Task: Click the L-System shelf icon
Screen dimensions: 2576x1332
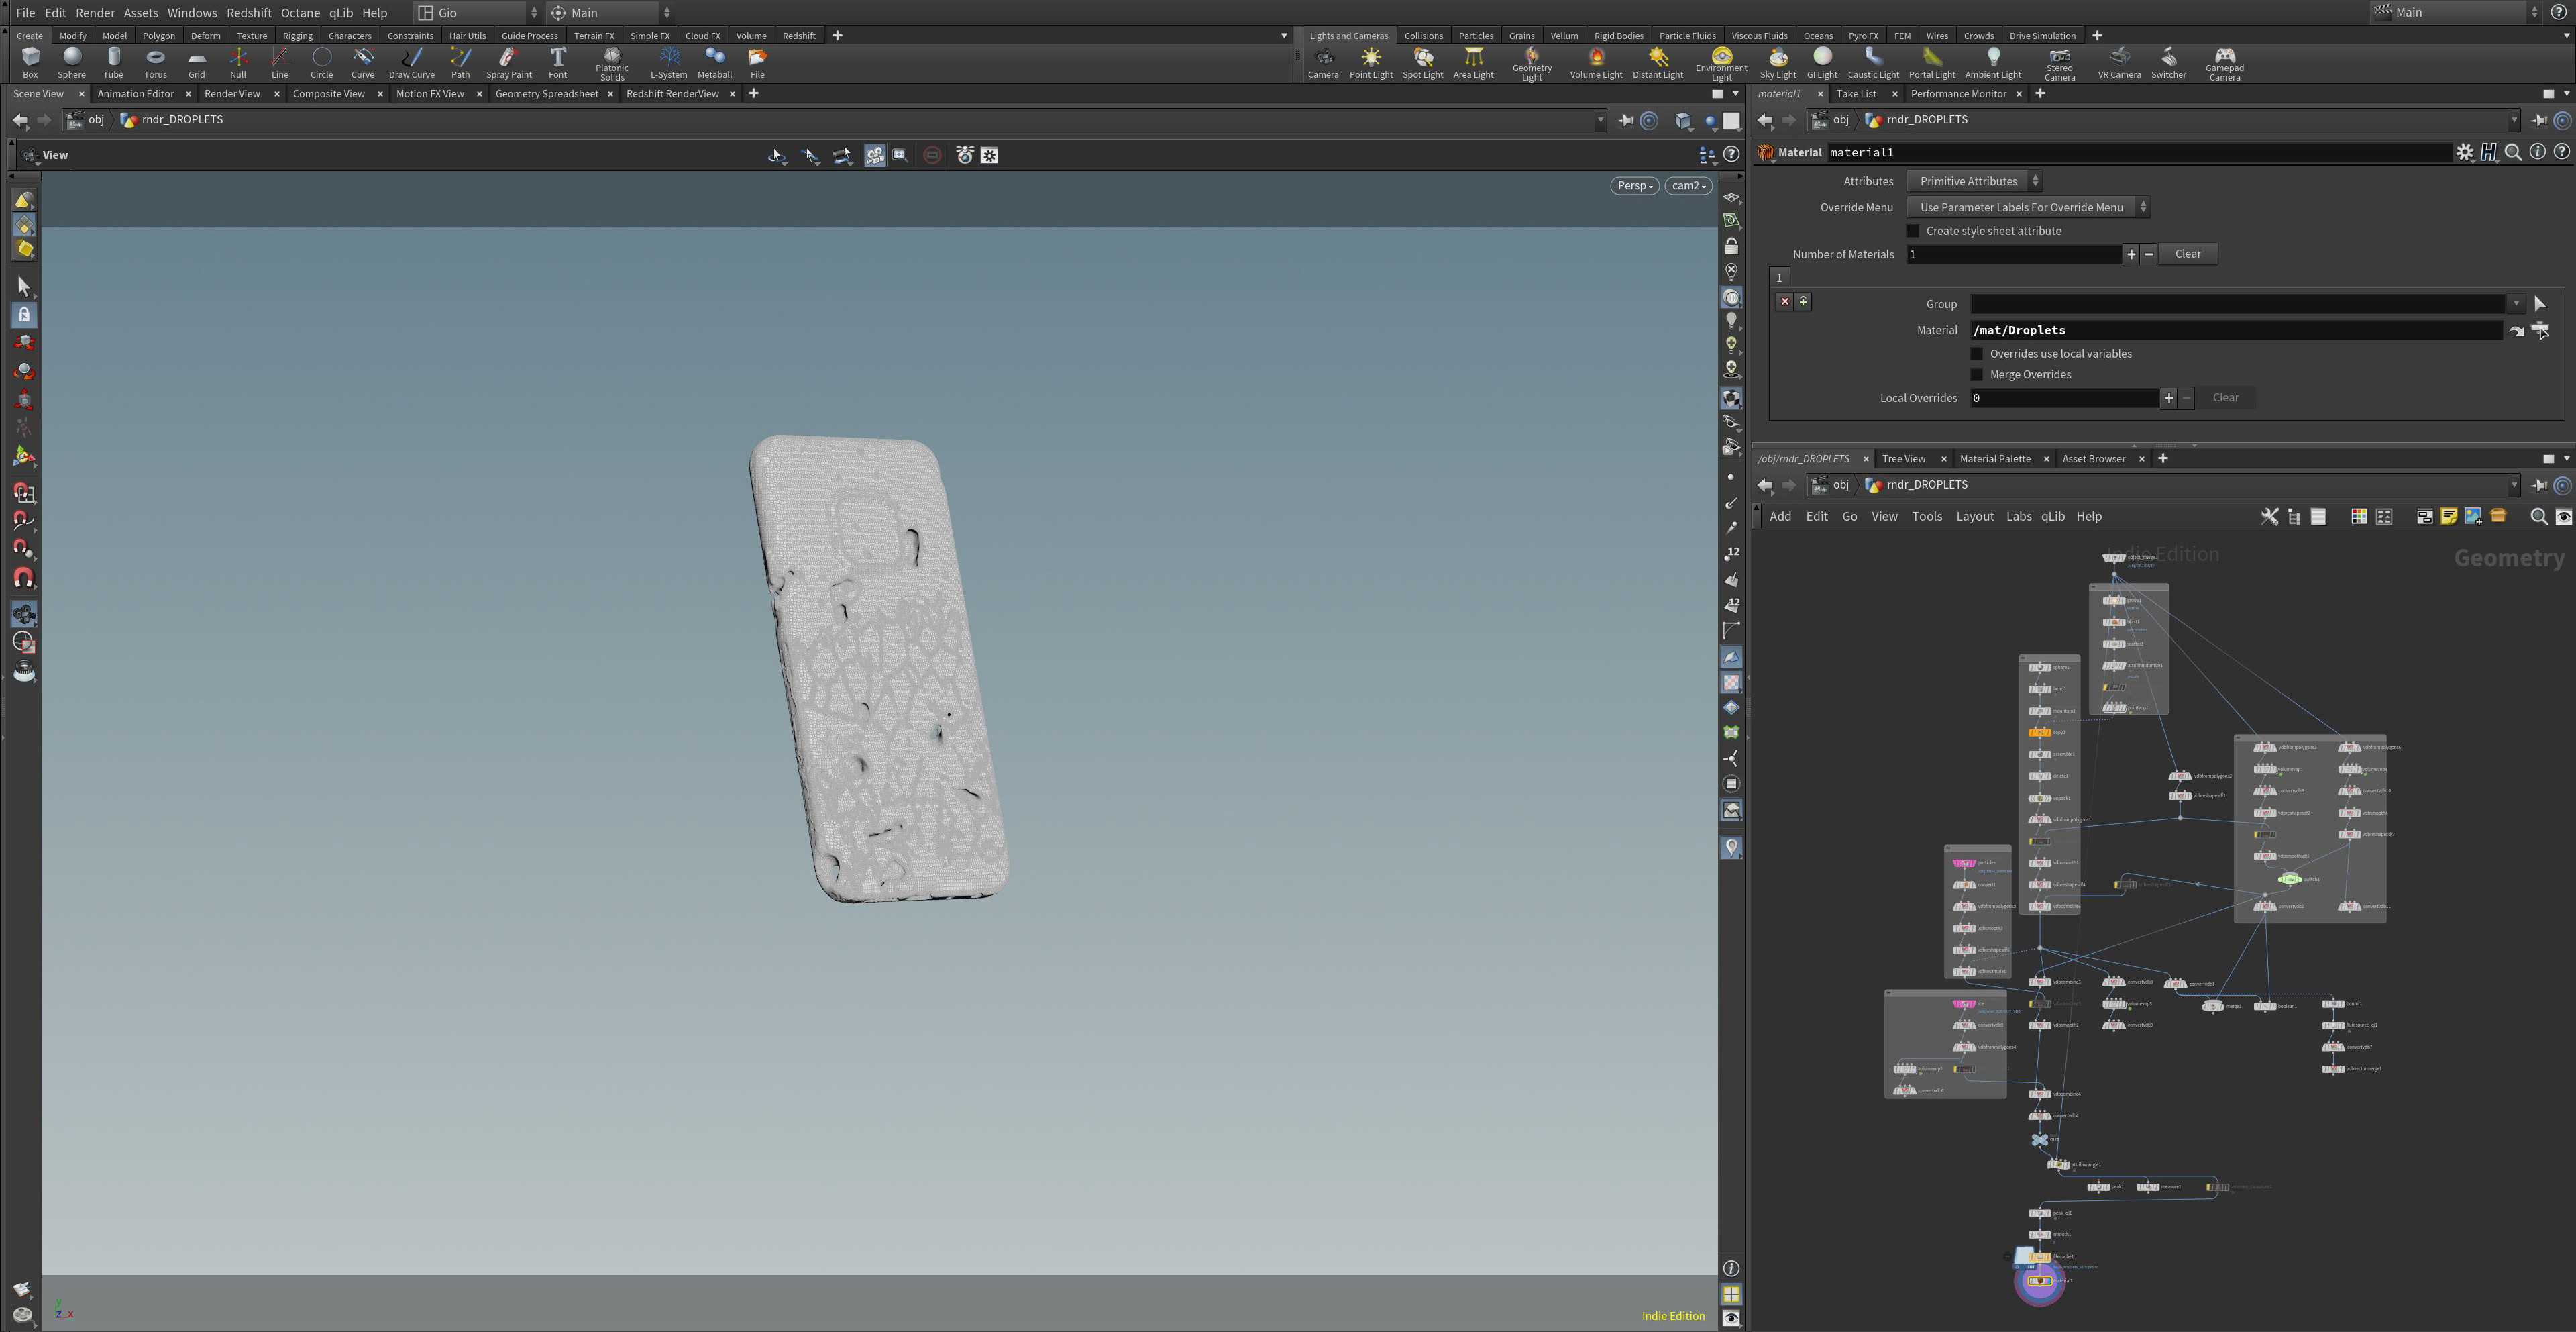Action: pyautogui.click(x=668, y=62)
